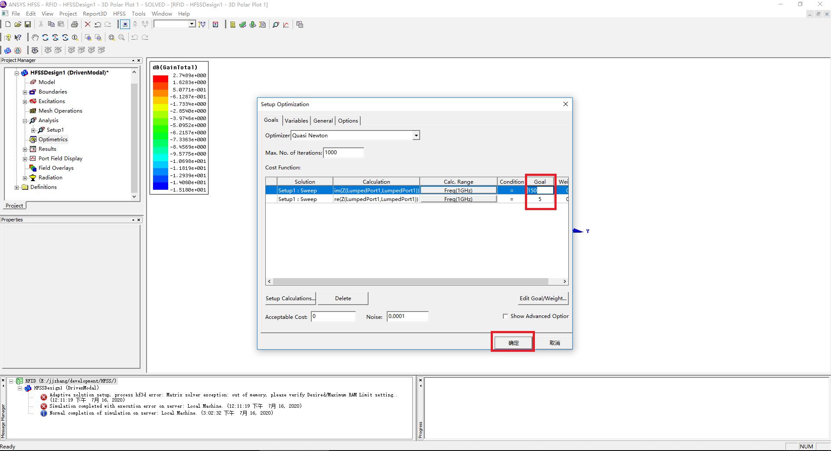Viewport: 831px width, 451px height.
Task: Click the scroll right arrow in the cost table
Action: (564, 282)
